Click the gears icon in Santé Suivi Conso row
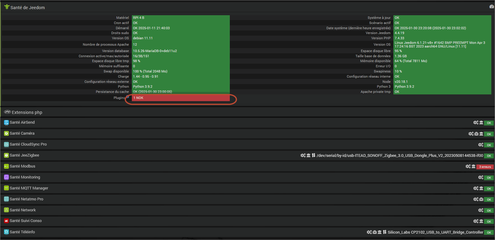Viewport: 495px width, 240px height. (x=476, y=221)
